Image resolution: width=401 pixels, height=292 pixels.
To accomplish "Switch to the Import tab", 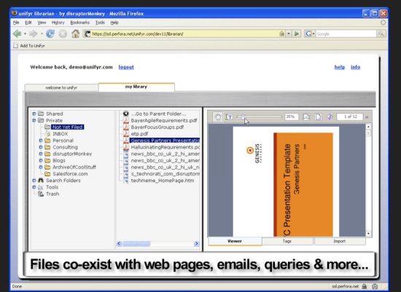I will point(339,241).
